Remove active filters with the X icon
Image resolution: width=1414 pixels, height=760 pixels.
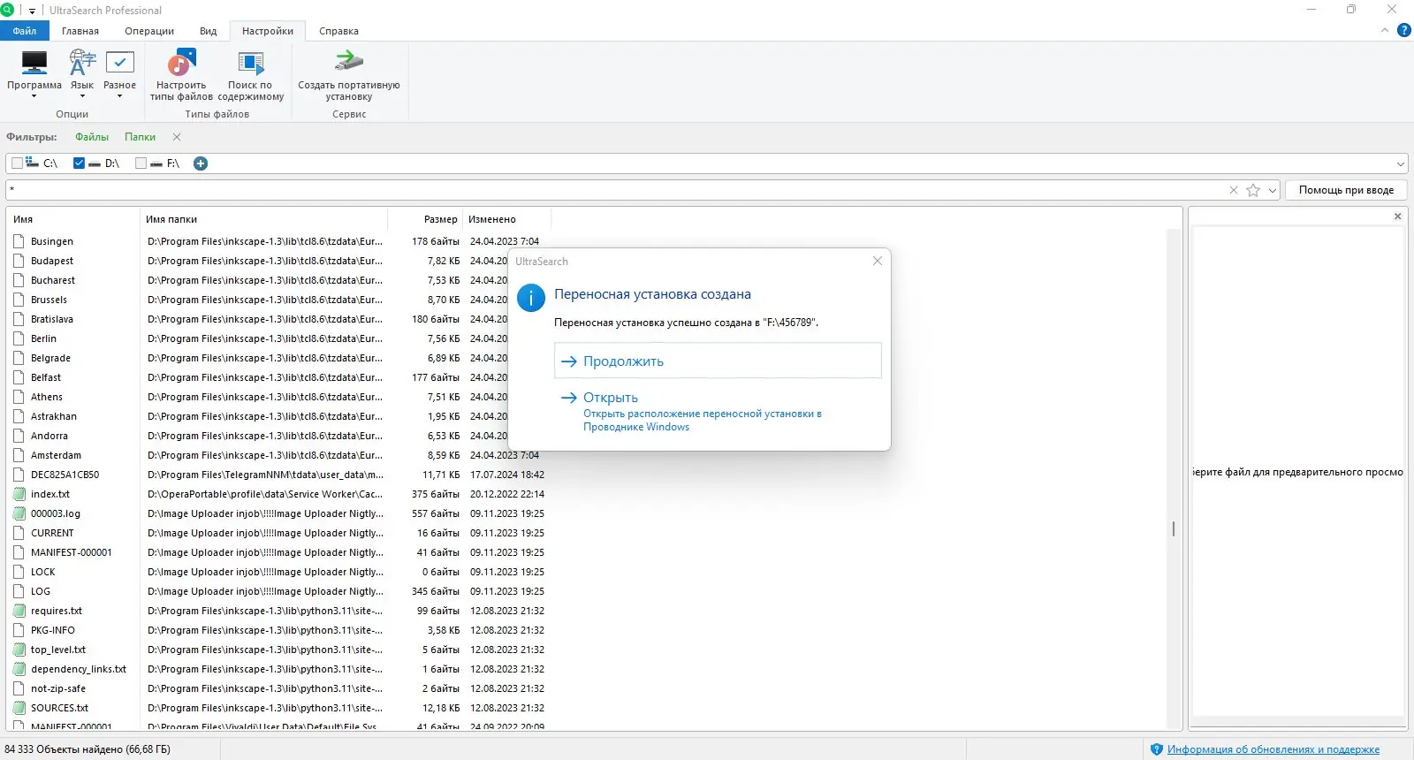coord(177,137)
